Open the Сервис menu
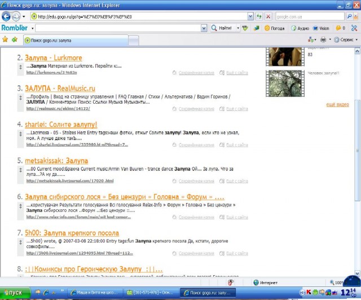The image size is (361, 300). click(x=345, y=39)
